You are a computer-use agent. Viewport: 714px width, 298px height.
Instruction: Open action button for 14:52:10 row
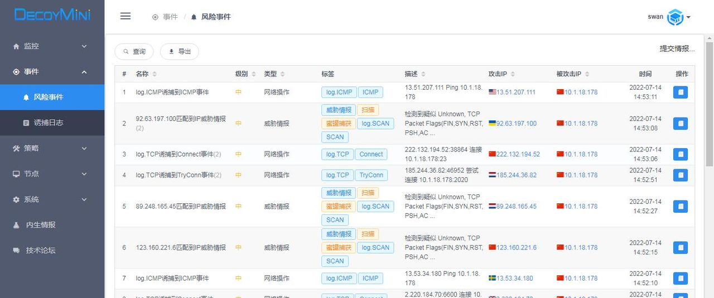click(x=681, y=278)
